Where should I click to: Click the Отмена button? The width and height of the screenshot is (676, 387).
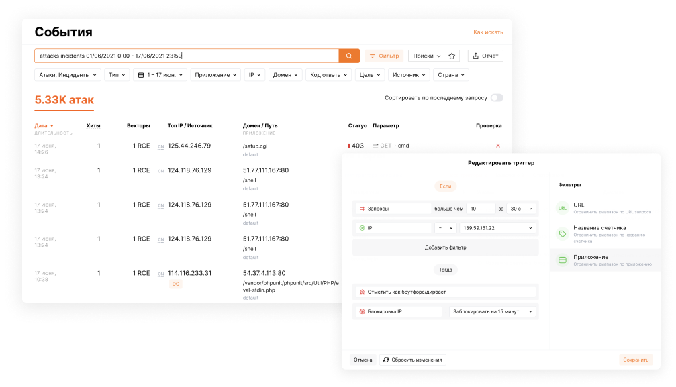click(x=363, y=360)
